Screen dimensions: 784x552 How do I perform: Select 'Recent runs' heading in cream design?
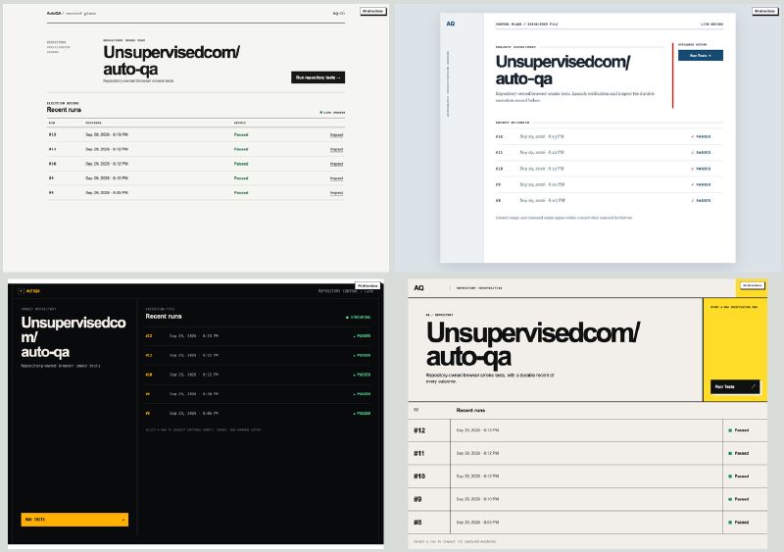pos(64,110)
